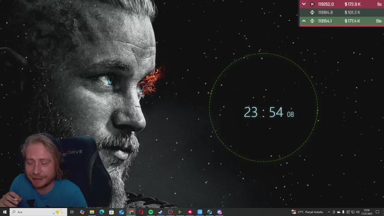This screenshot has height=216, width=384.
Task: Click the down chevron on the 119252.0 row
Action: coord(304,4)
